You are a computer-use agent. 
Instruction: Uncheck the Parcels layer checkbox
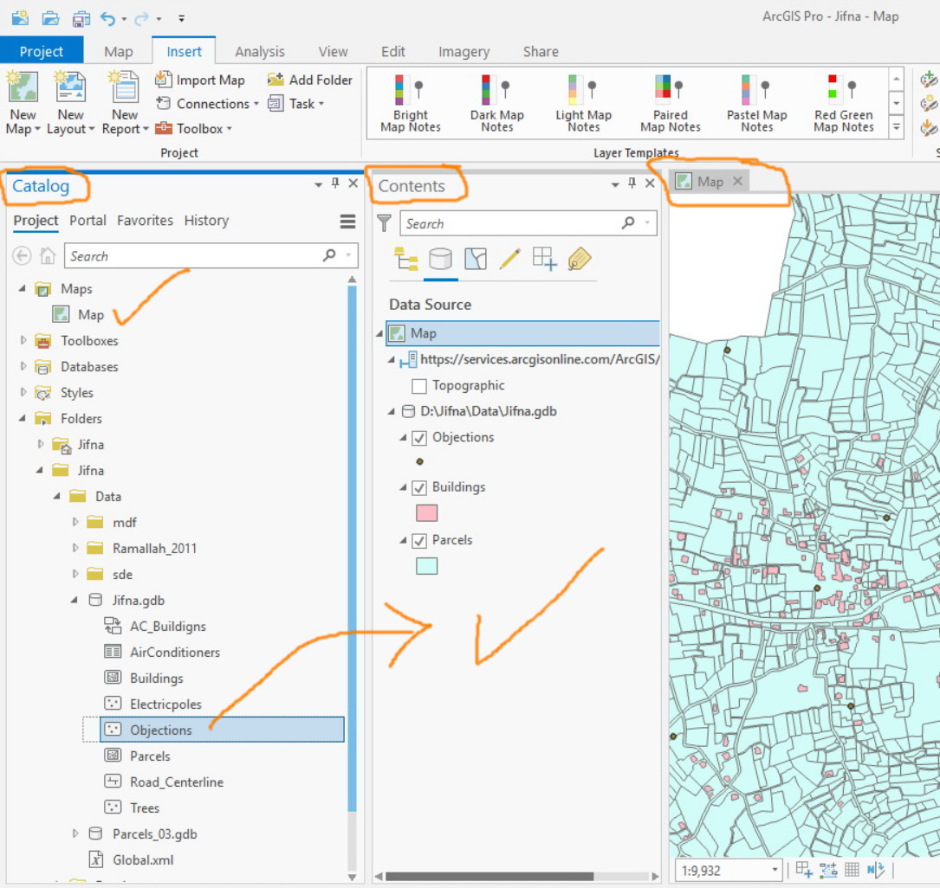point(419,541)
